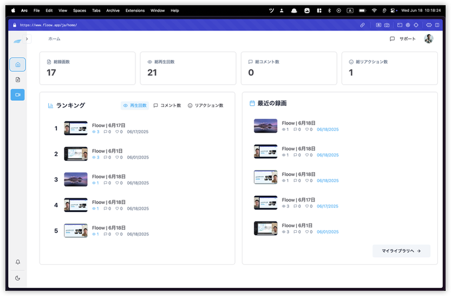
Task: Open the Apple menu
Action: [13, 11]
